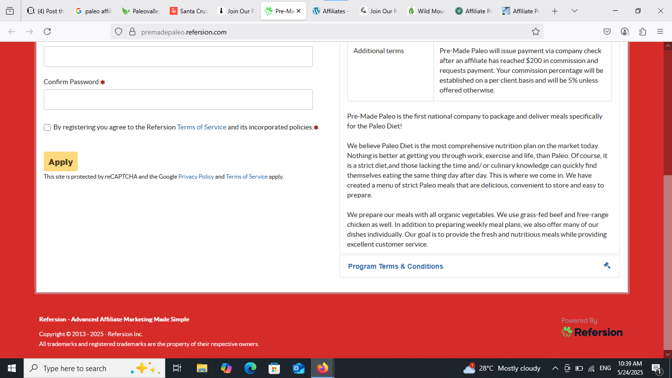List all tabs dropdown arrow
Viewport: 672px width, 378px height.
pyautogui.click(x=574, y=11)
